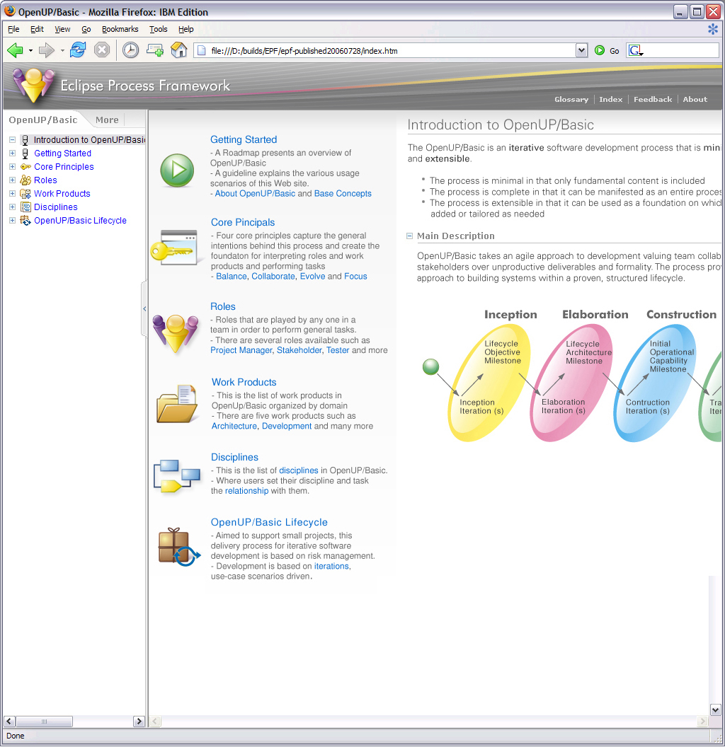Click the navigation pane scroll right arrow
This screenshot has width=725, height=747.
tap(139, 722)
